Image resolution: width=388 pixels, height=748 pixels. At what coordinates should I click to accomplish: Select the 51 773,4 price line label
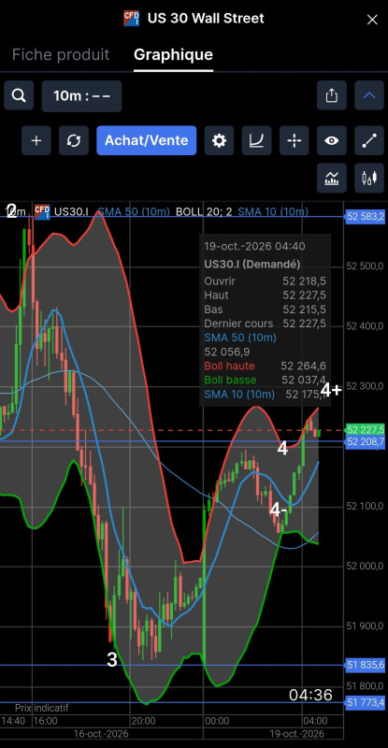click(365, 702)
